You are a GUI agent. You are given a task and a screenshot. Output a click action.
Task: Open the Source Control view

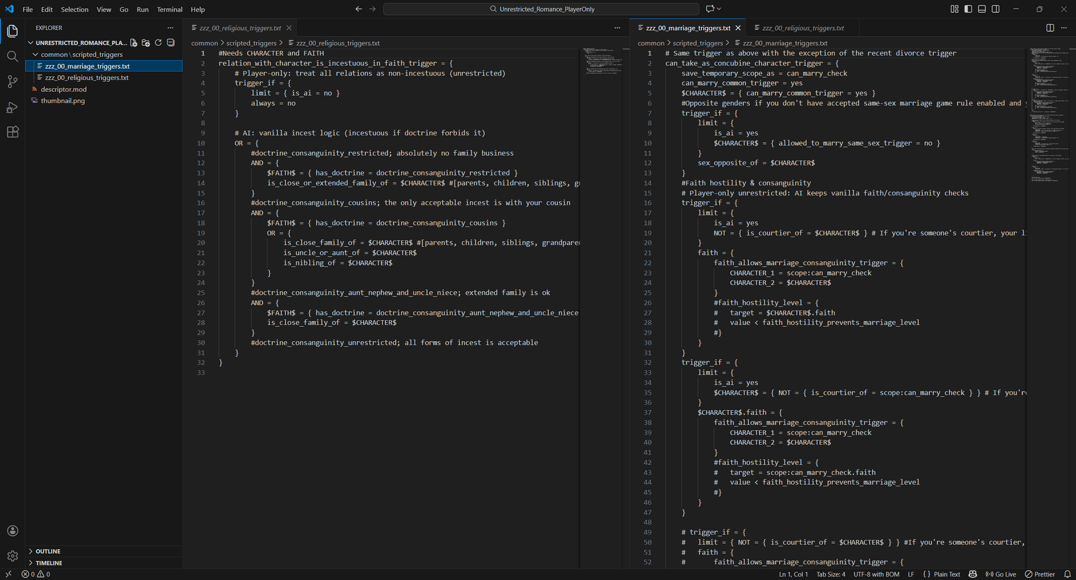click(x=12, y=81)
